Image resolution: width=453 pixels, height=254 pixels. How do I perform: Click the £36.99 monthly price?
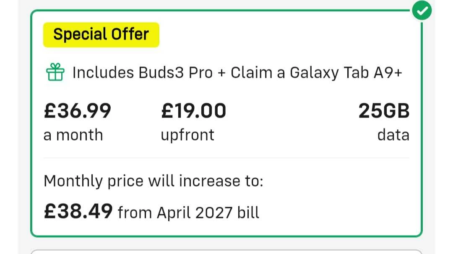click(78, 111)
